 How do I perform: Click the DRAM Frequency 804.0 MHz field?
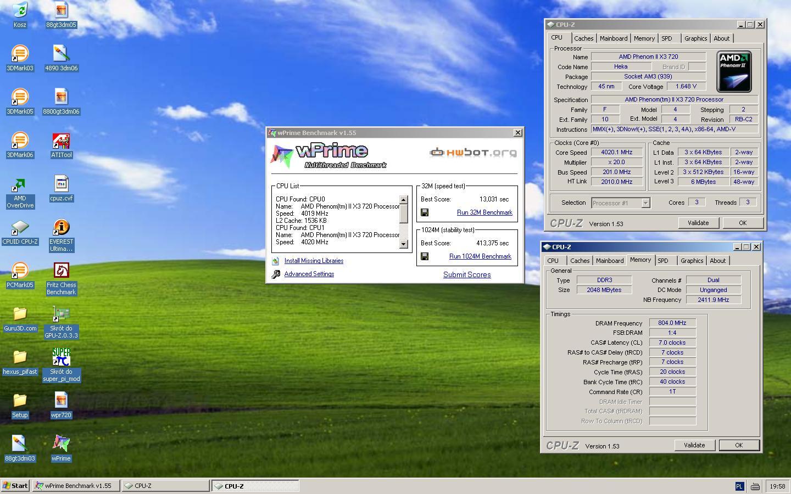click(672, 323)
